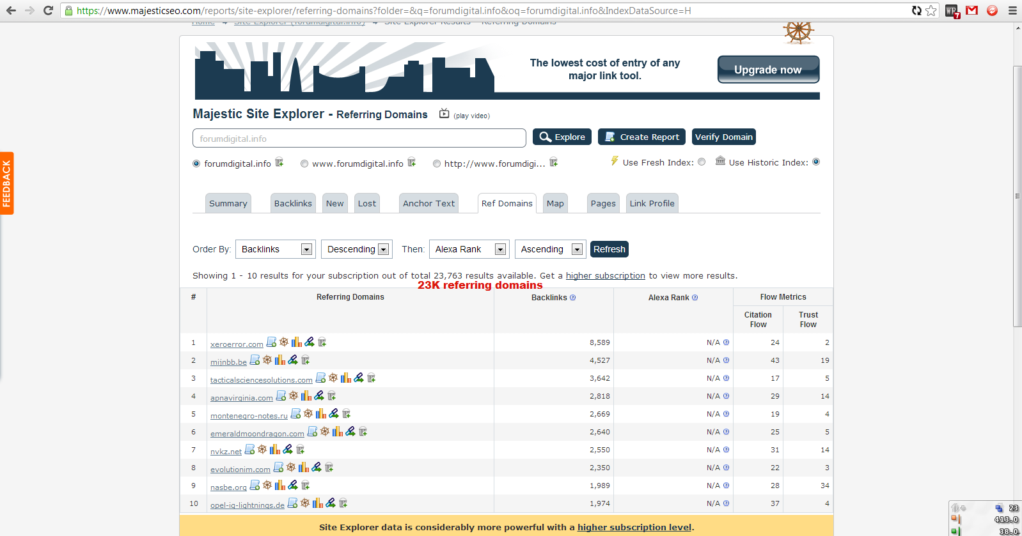Click into the forumdigital.info search field
This screenshot has height=536, width=1022.
(359, 139)
